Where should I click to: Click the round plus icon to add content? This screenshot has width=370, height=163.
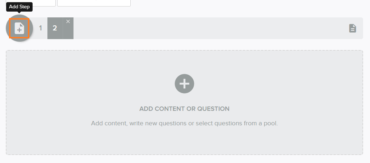tap(184, 84)
